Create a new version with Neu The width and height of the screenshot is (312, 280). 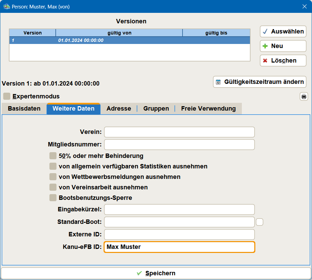pyautogui.click(x=283, y=46)
